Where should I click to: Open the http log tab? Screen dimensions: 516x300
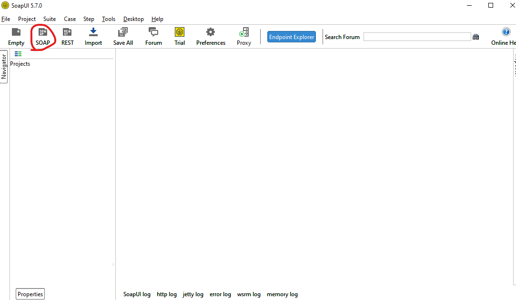166,294
